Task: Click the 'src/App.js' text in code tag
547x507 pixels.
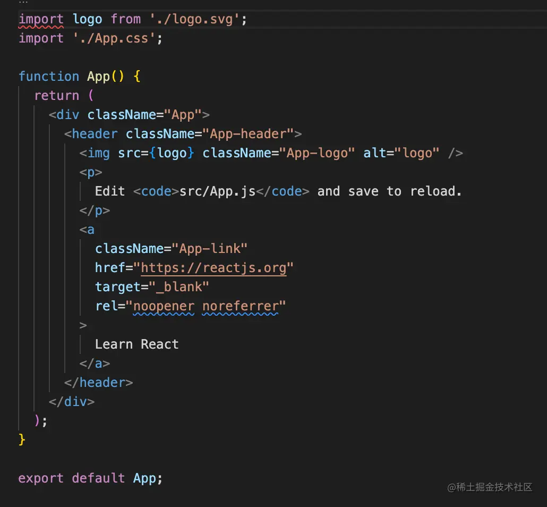Action: (x=217, y=191)
